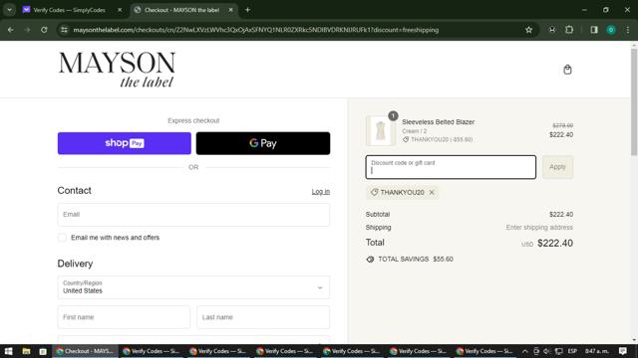
Task: Open the Checkout - MAYS... taskbar window
Action: 85,351
